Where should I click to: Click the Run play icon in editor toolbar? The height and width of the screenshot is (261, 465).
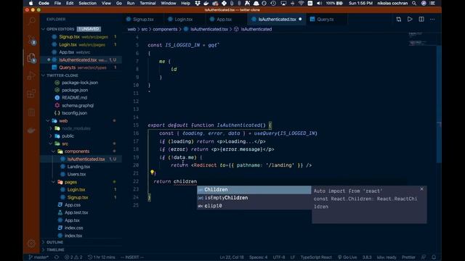[x=410, y=20]
